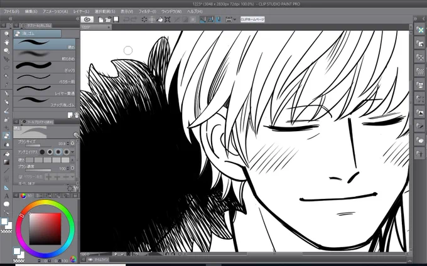Open the Window menu
The image size is (427, 266).
171,11
